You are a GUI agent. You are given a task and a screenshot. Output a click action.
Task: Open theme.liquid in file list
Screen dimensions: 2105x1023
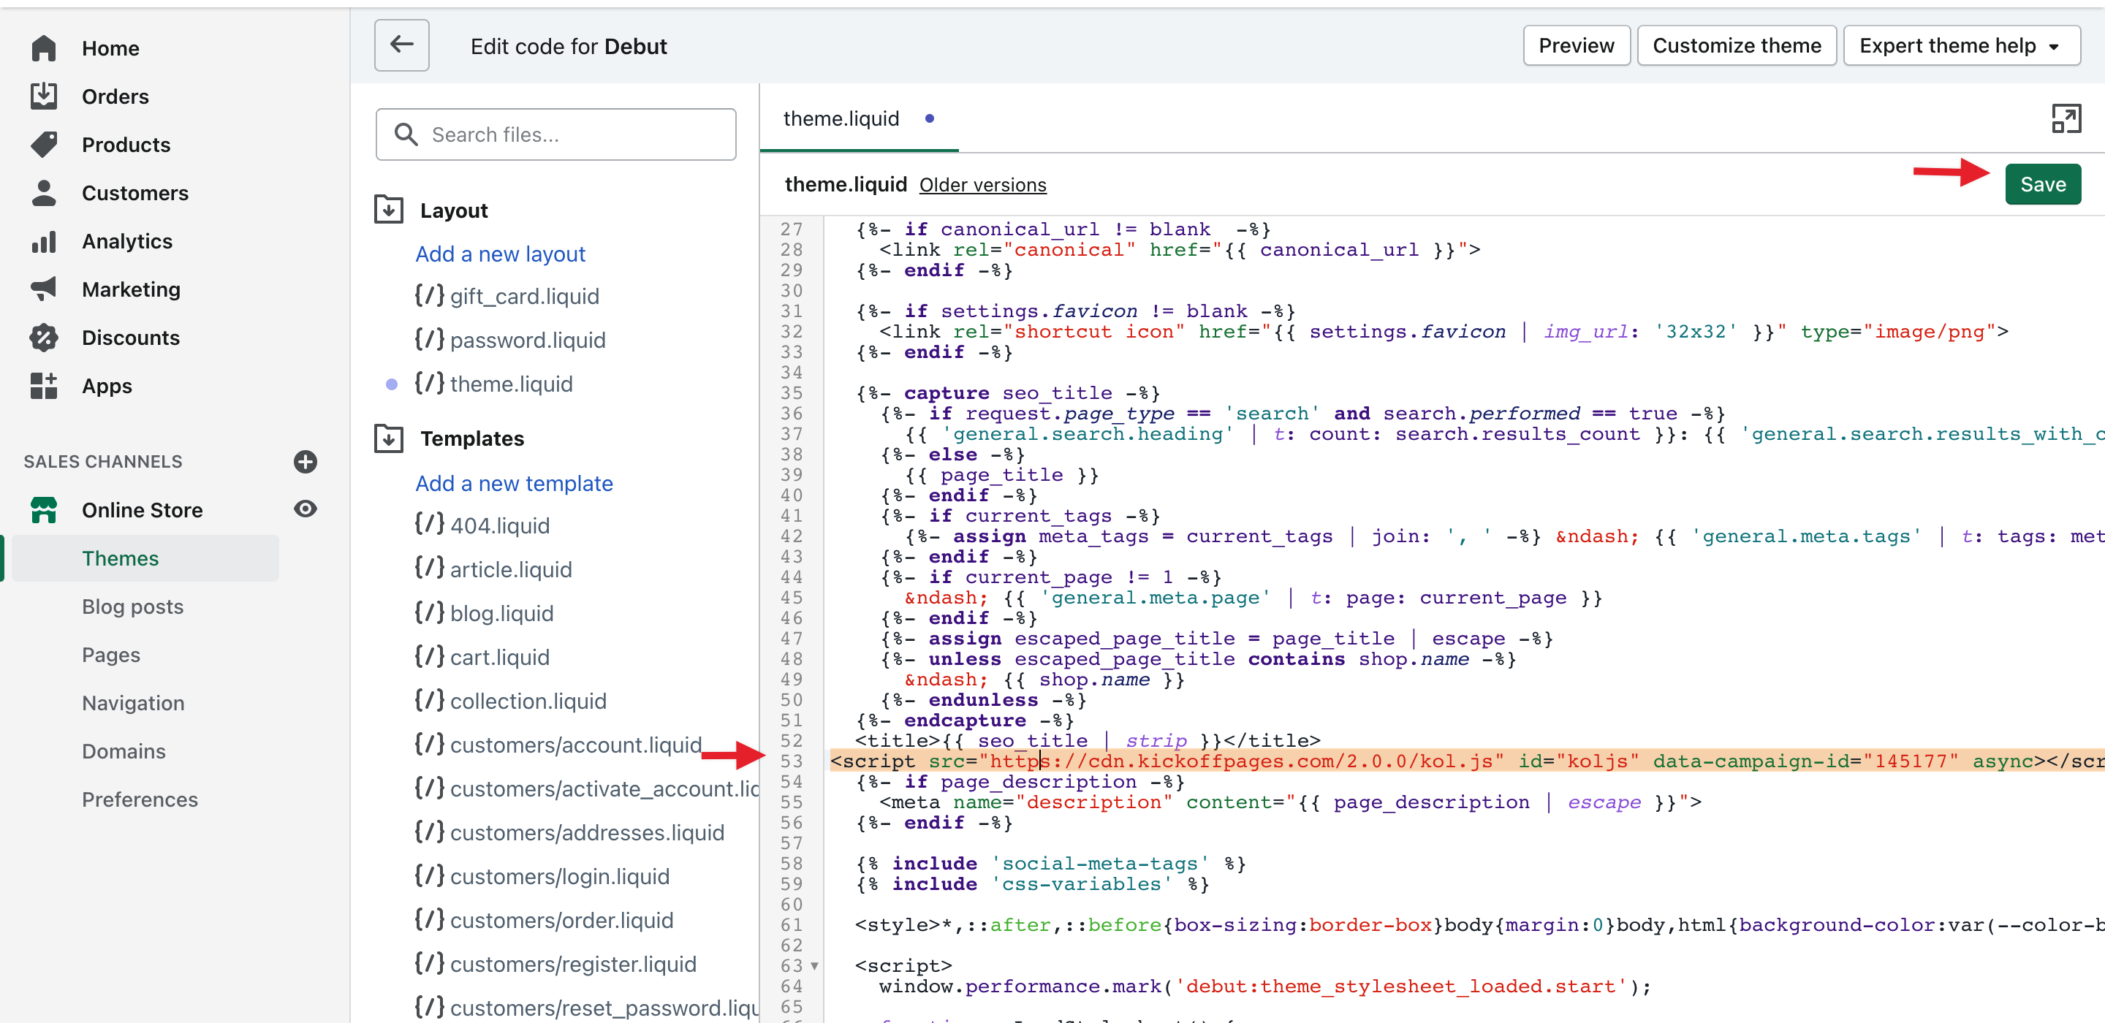tap(493, 384)
